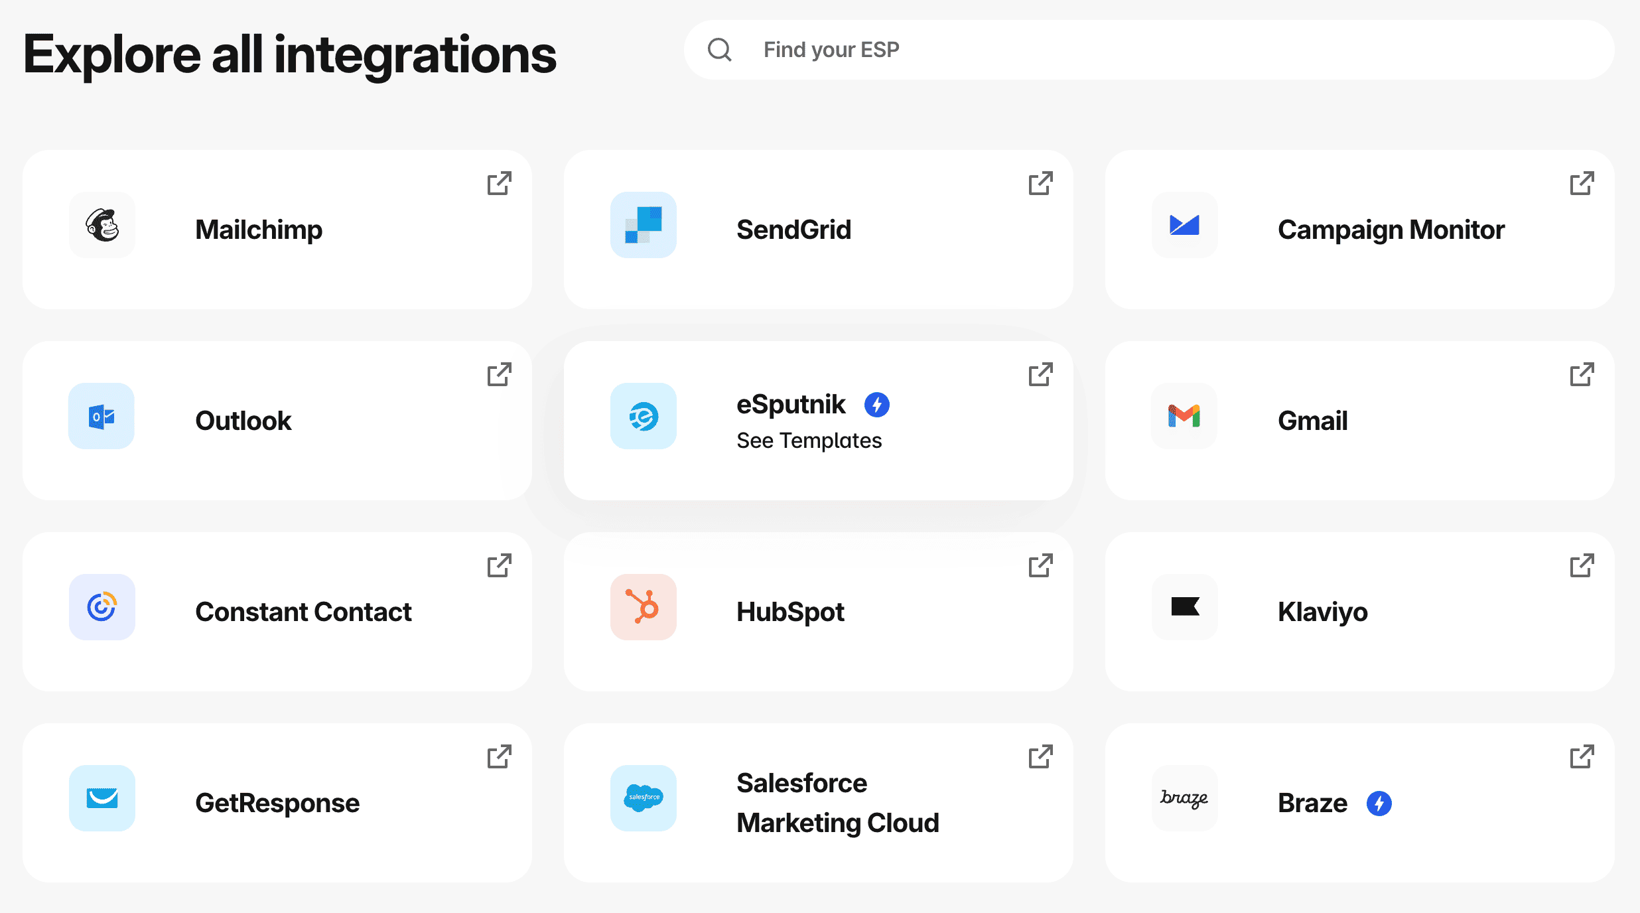Click the lightning badge next to Braze
This screenshot has width=1640, height=913.
point(1380,804)
